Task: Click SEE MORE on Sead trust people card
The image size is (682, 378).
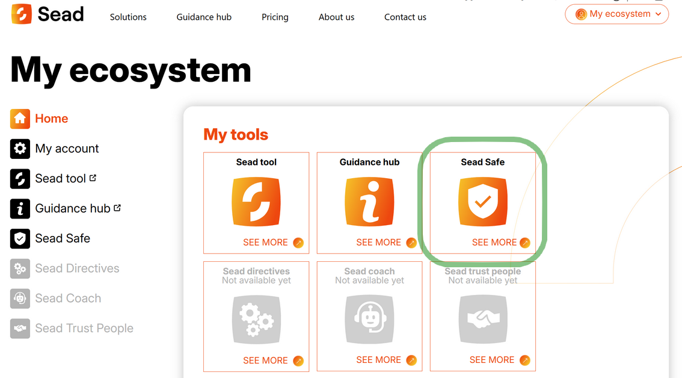Action: tap(492, 360)
